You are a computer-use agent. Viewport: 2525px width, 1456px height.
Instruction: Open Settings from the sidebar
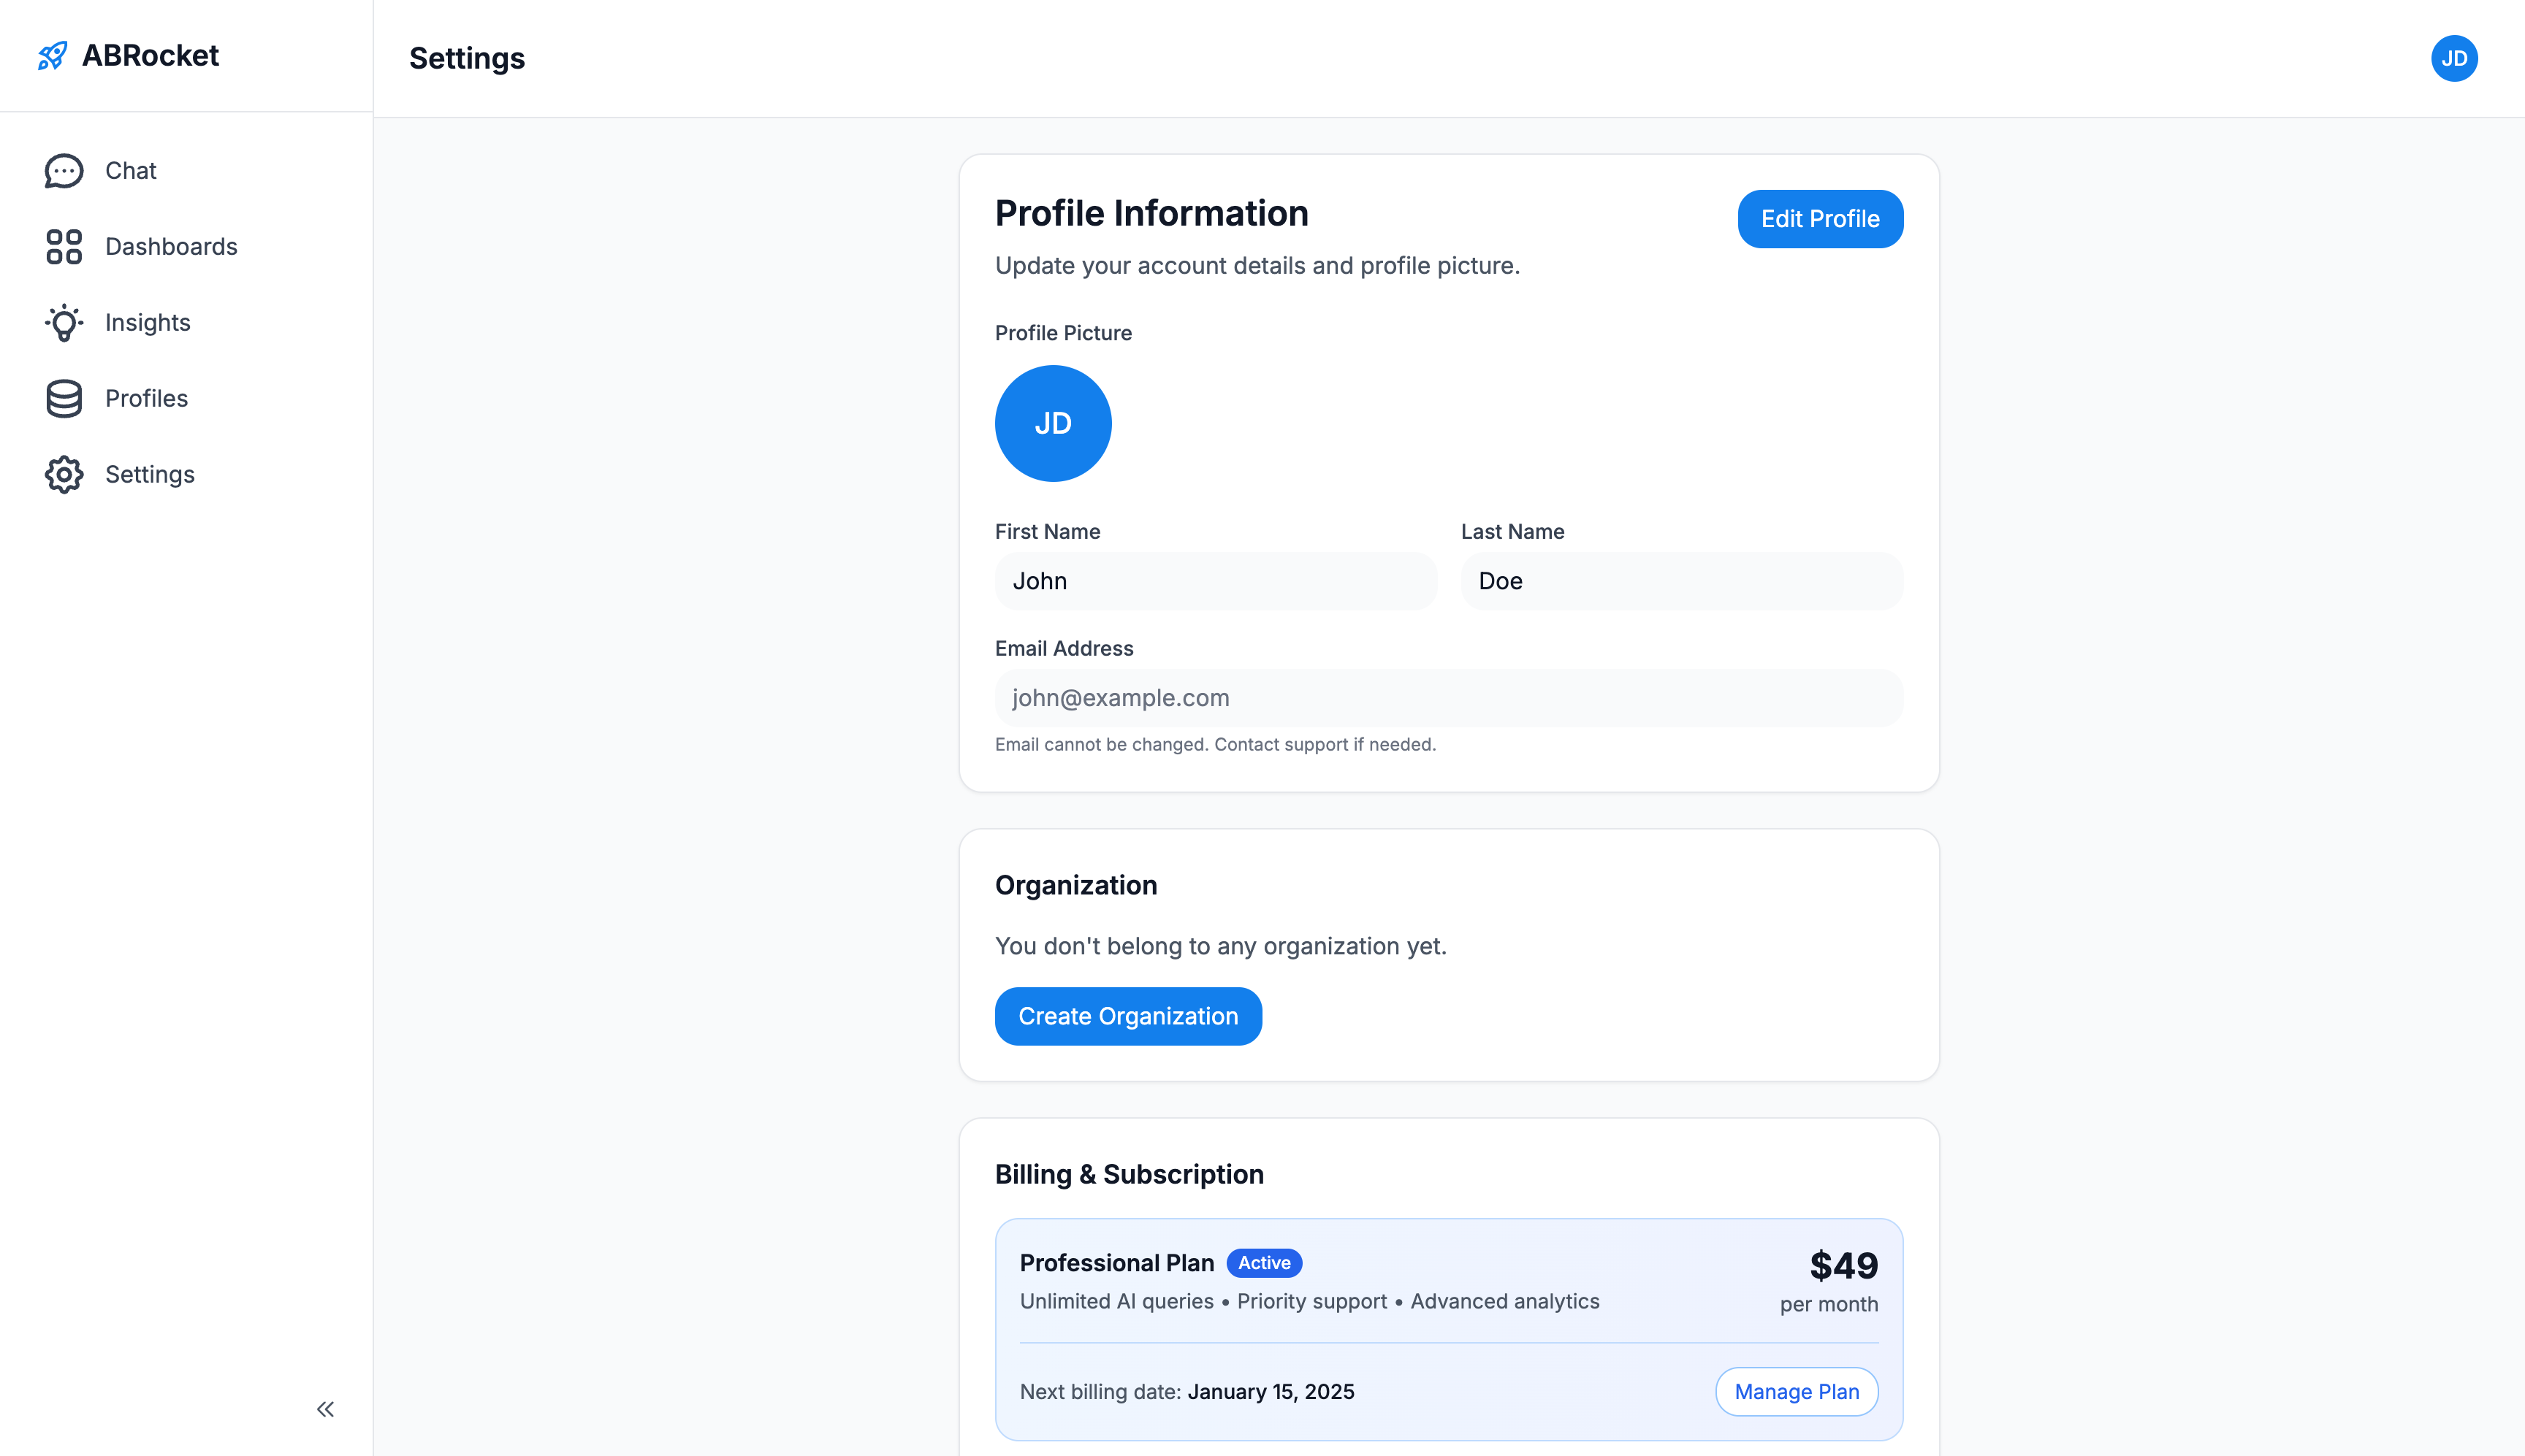[150, 474]
